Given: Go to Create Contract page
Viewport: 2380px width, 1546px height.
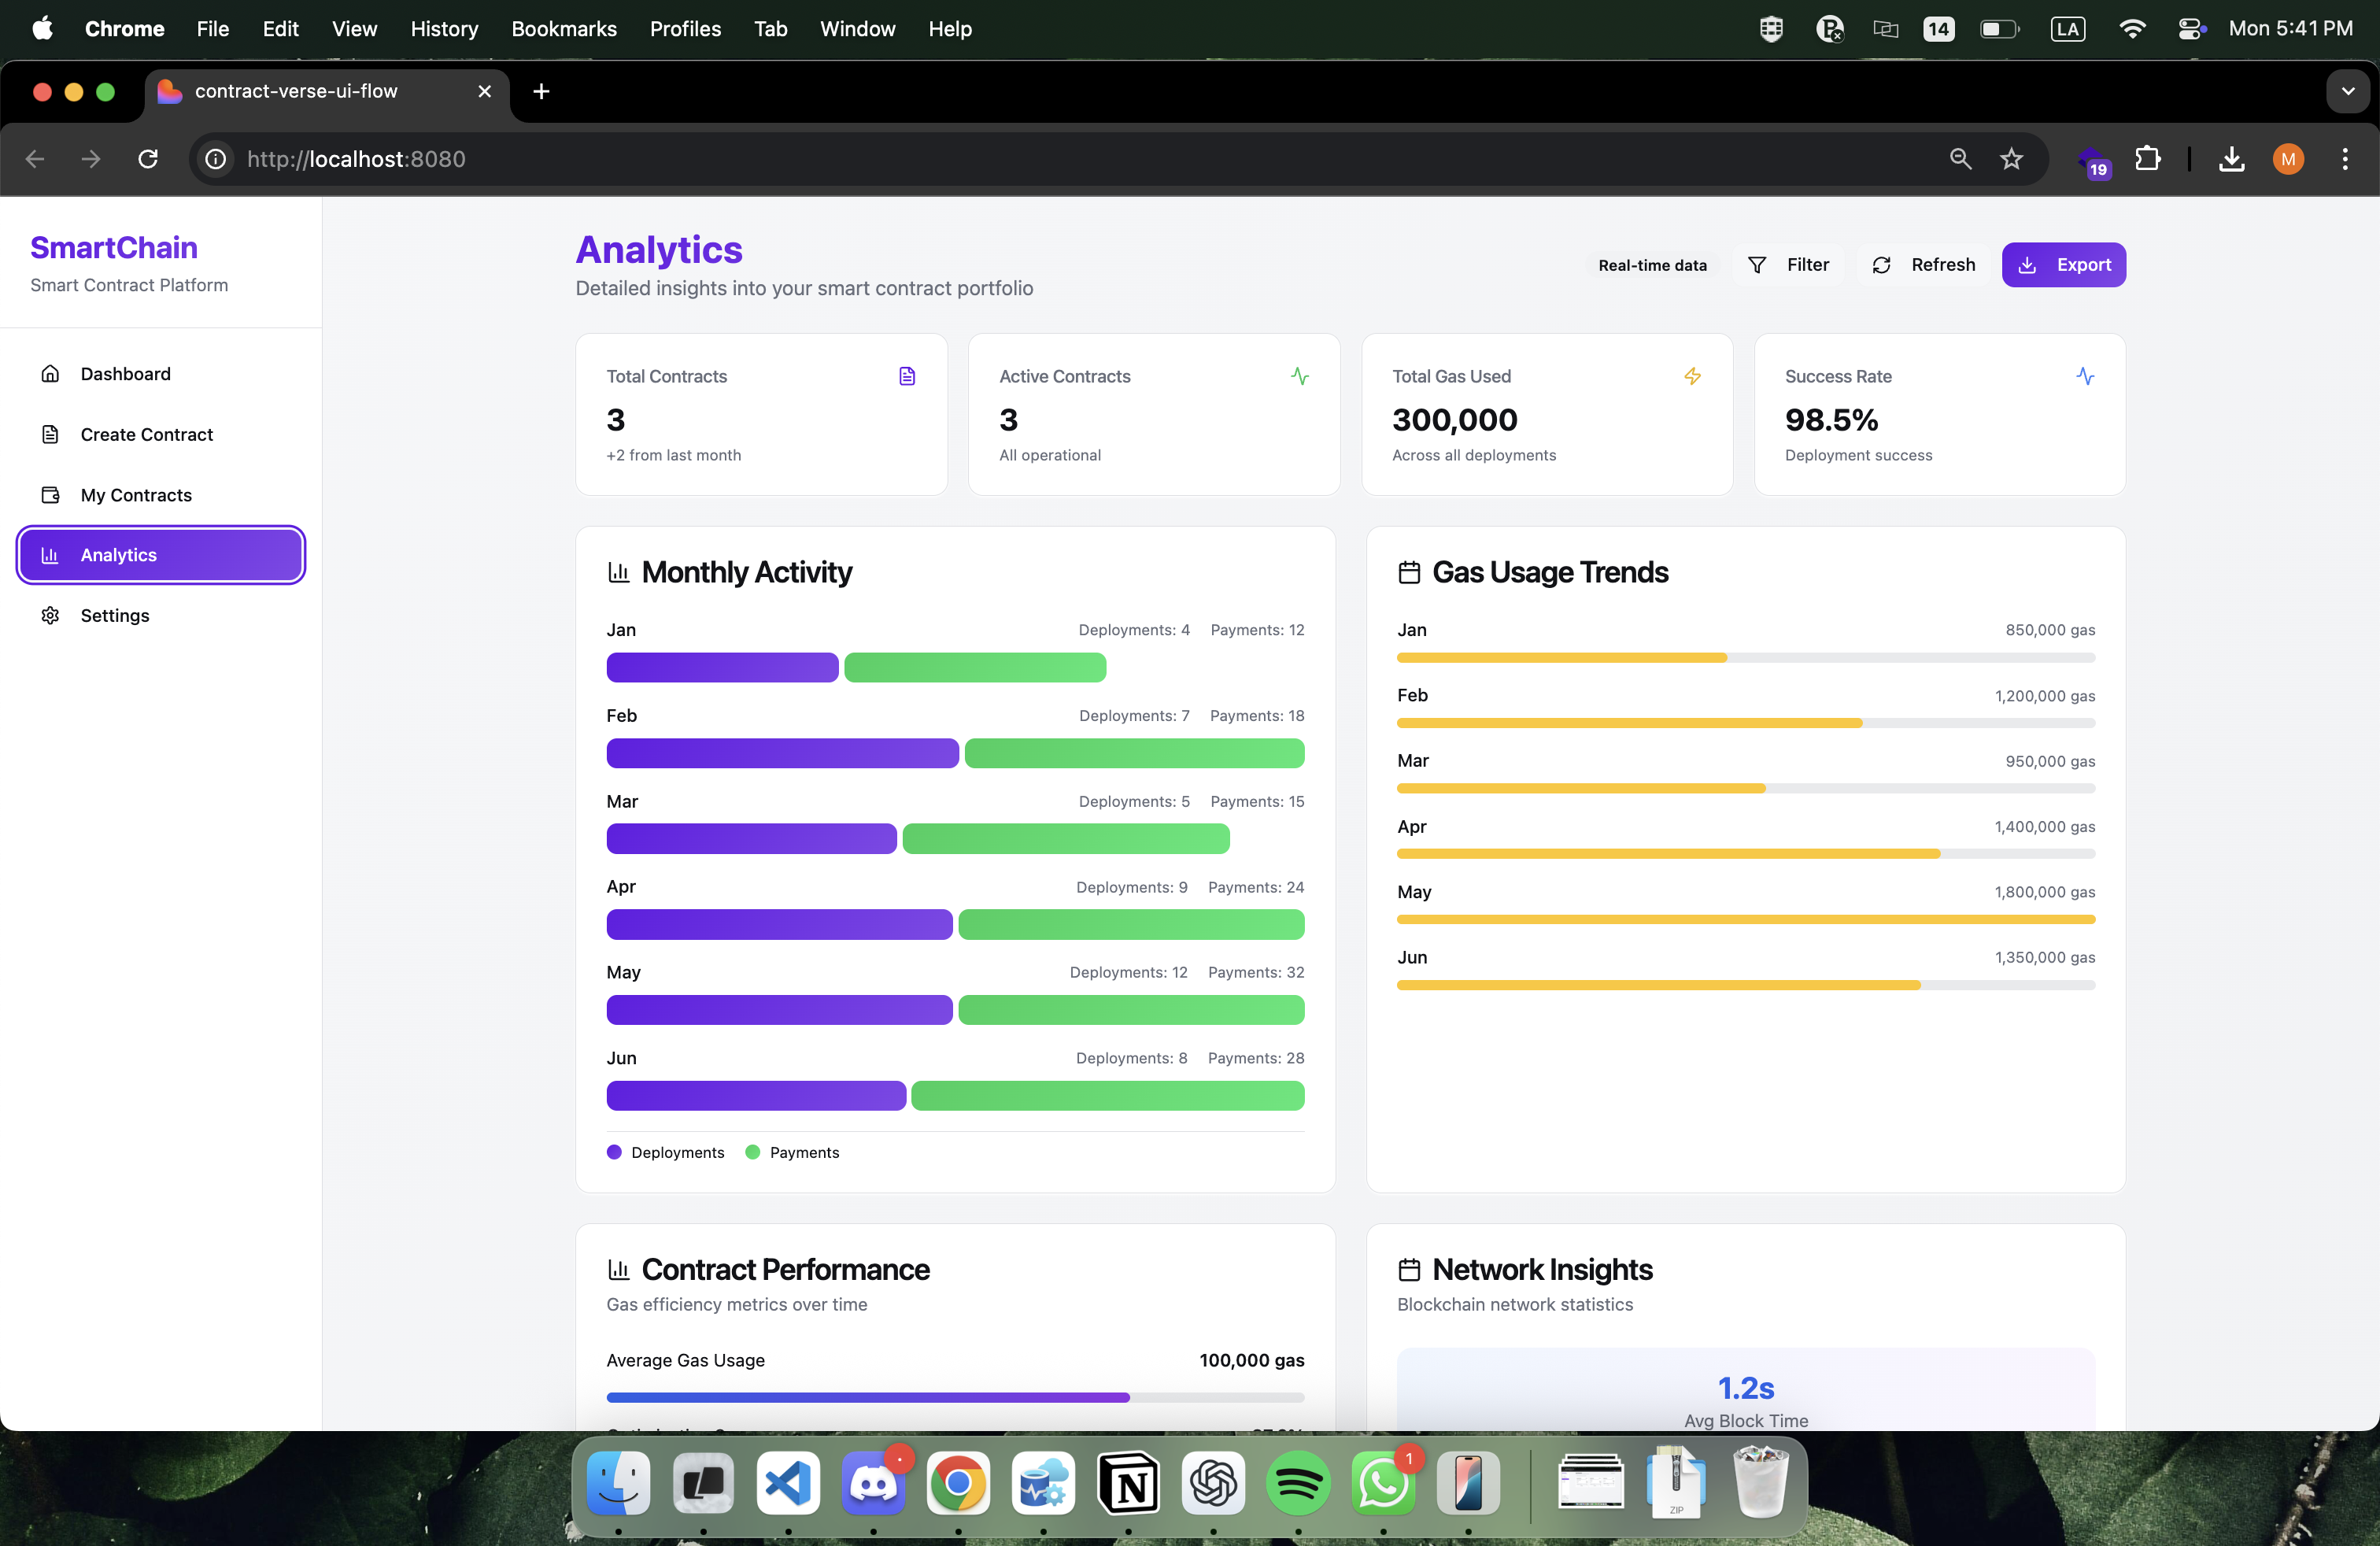Looking at the screenshot, I should coord(146,434).
